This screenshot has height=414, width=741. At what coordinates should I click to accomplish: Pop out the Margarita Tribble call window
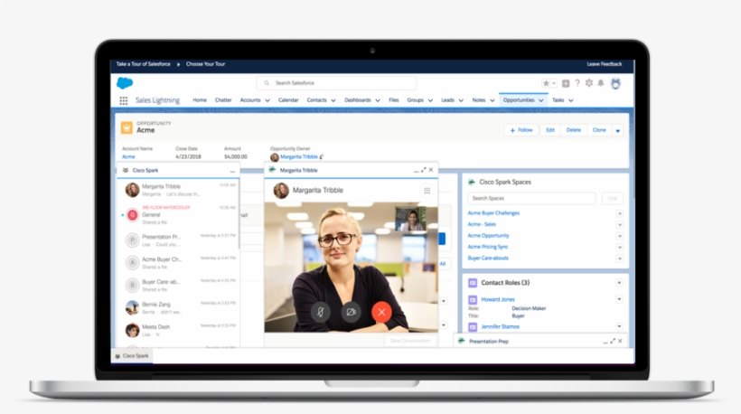pyautogui.click(x=424, y=170)
